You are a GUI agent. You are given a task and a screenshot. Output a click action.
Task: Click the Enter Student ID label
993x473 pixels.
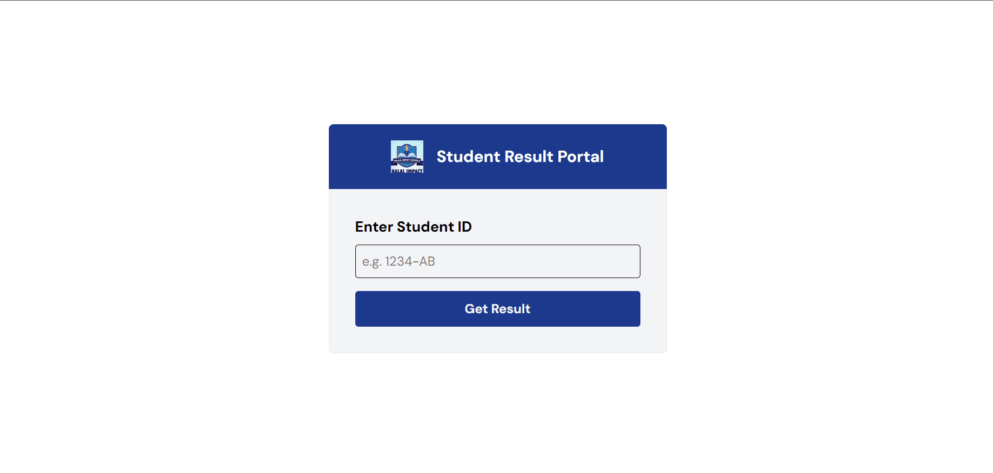[413, 227]
